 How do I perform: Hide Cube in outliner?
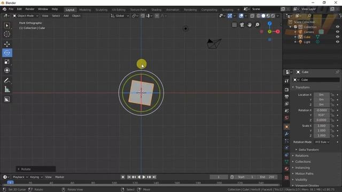click(337, 37)
